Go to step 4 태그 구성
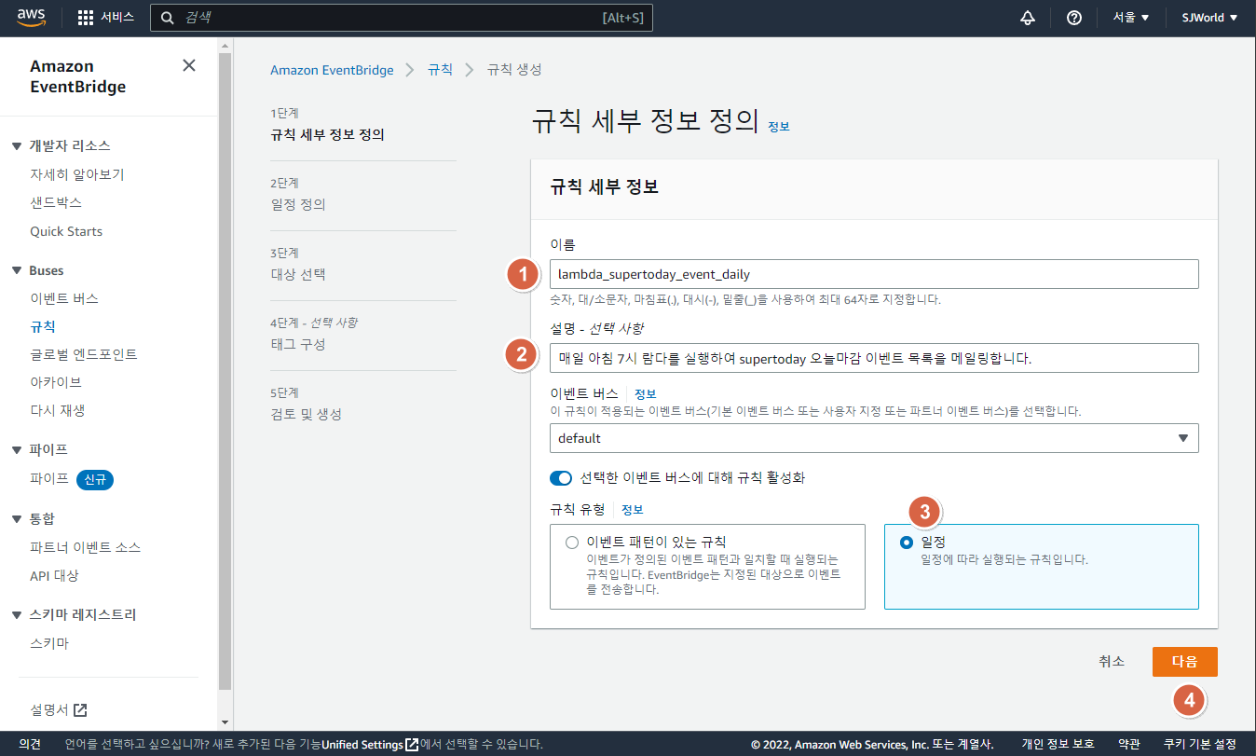1256x756 pixels. point(298,344)
